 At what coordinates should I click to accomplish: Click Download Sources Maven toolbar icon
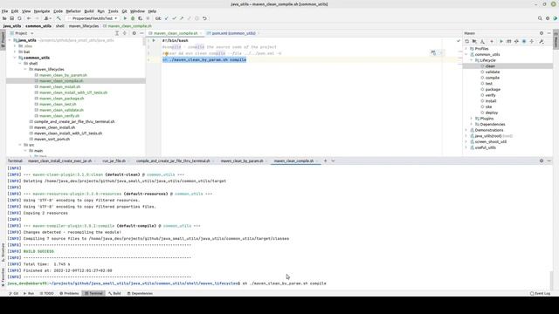[x=482, y=41]
